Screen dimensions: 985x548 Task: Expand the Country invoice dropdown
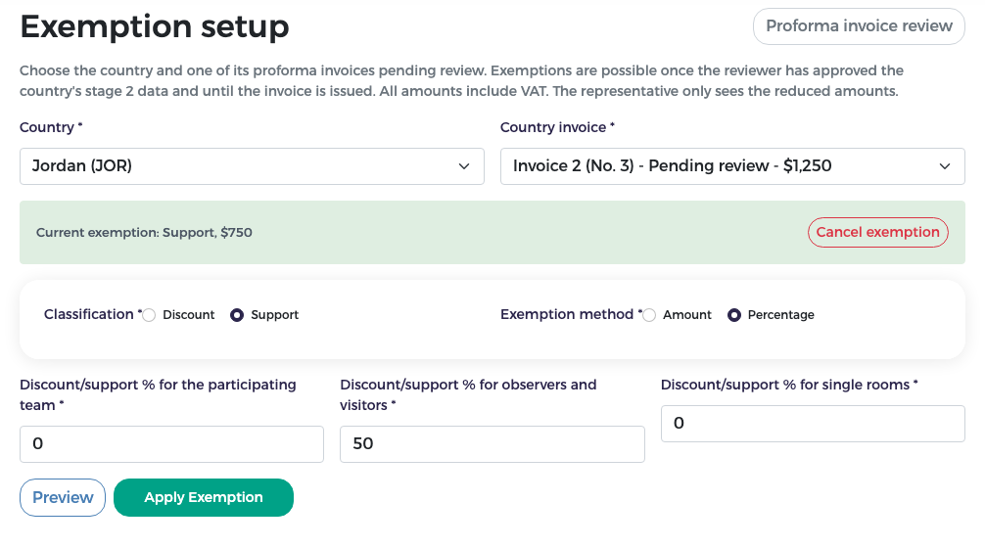coord(732,166)
